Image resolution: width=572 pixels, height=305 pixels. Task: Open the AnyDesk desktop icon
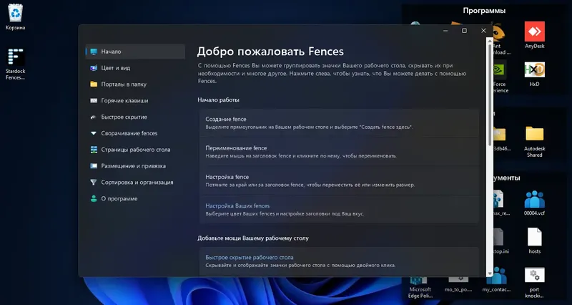(x=534, y=34)
